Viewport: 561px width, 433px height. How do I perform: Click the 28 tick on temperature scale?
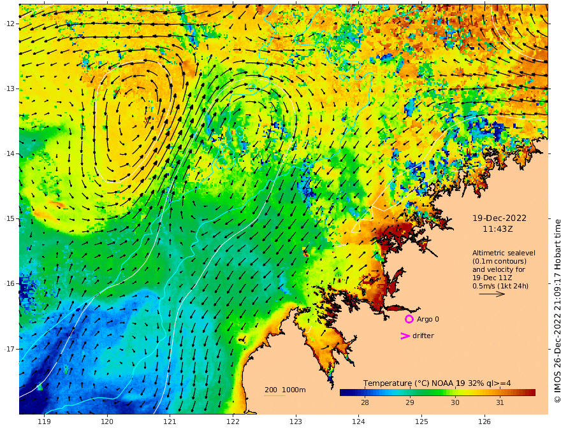(x=365, y=402)
